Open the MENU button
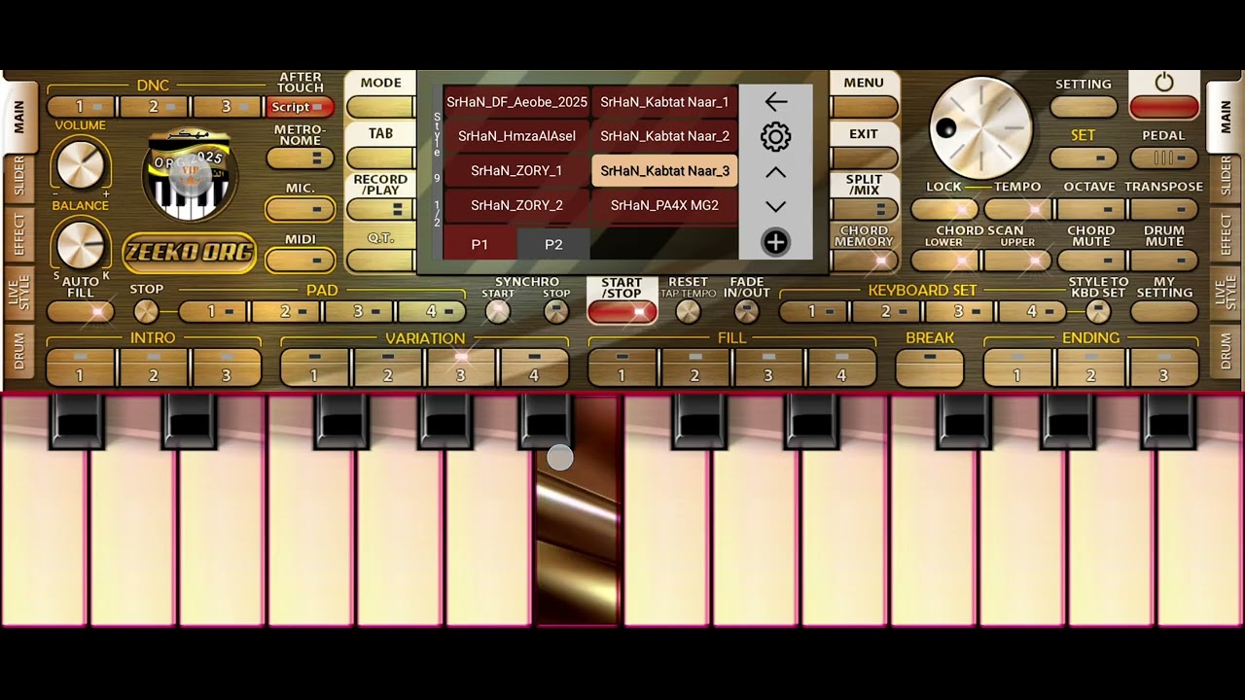The image size is (1245, 700). (864, 107)
